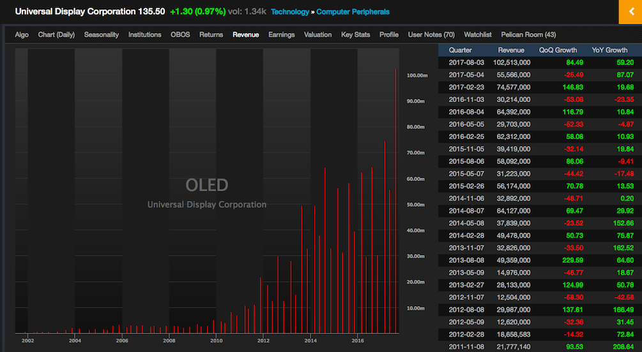
Task: Follow the Computer Peripherals industry link
Action: (x=353, y=12)
